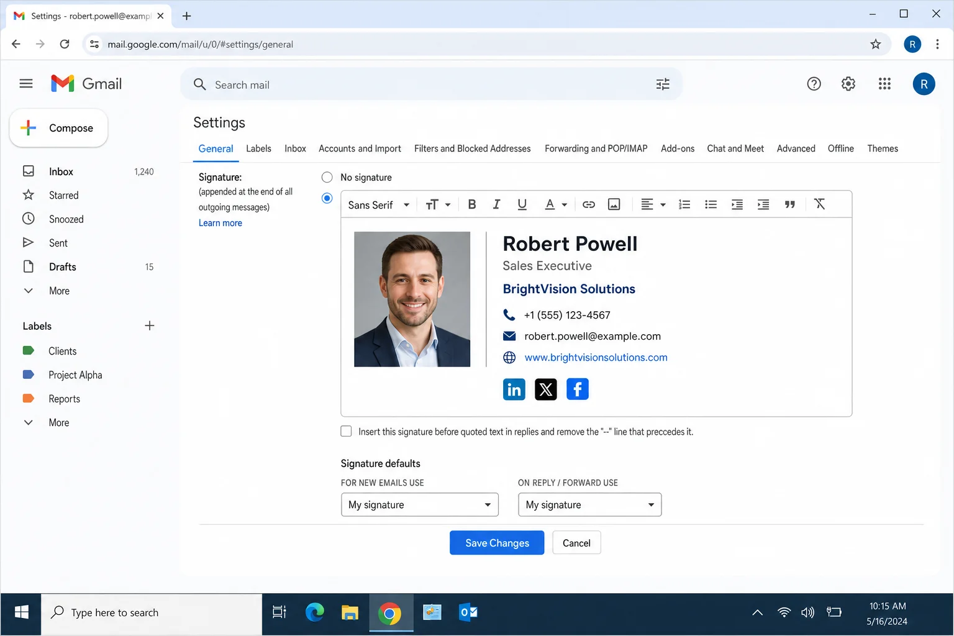Image resolution: width=954 pixels, height=636 pixels.
Task: Open the Learn more signature link
Action: [220, 223]
